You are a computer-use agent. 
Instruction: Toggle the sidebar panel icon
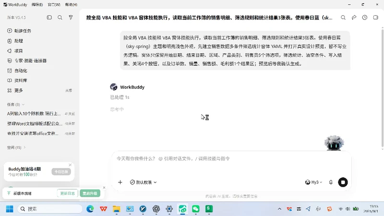49,17
